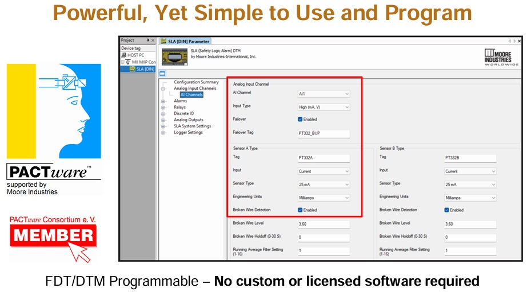Click Sensor B Broken Wire Level field
Viewport: 527px width, 292px height.
pos(470,224)
